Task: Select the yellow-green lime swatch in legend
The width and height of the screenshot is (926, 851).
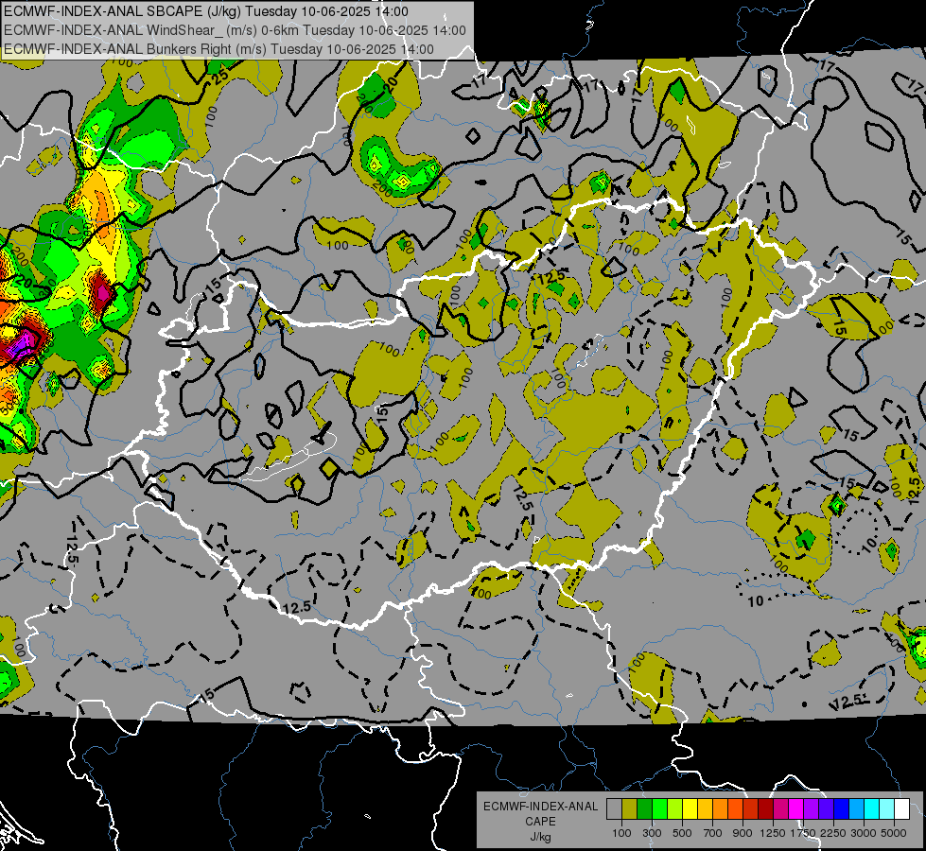Action: click(675, 808)
